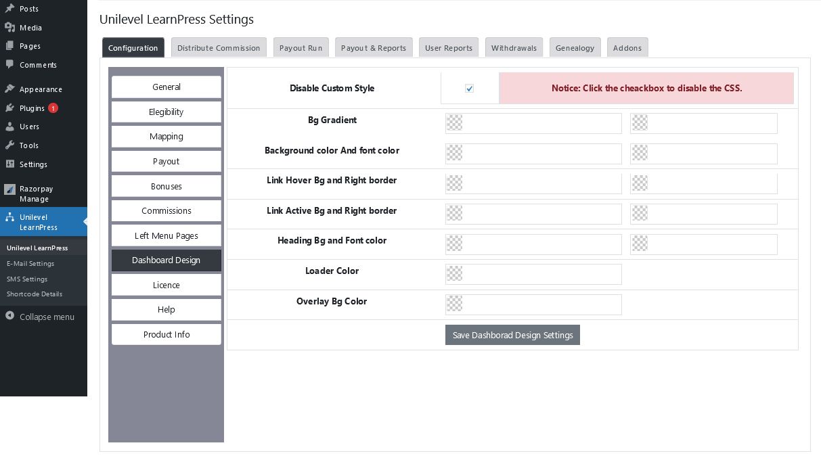Open the Genealogy tab
This screenshot has width=821, height=460.
pos(575,48)
